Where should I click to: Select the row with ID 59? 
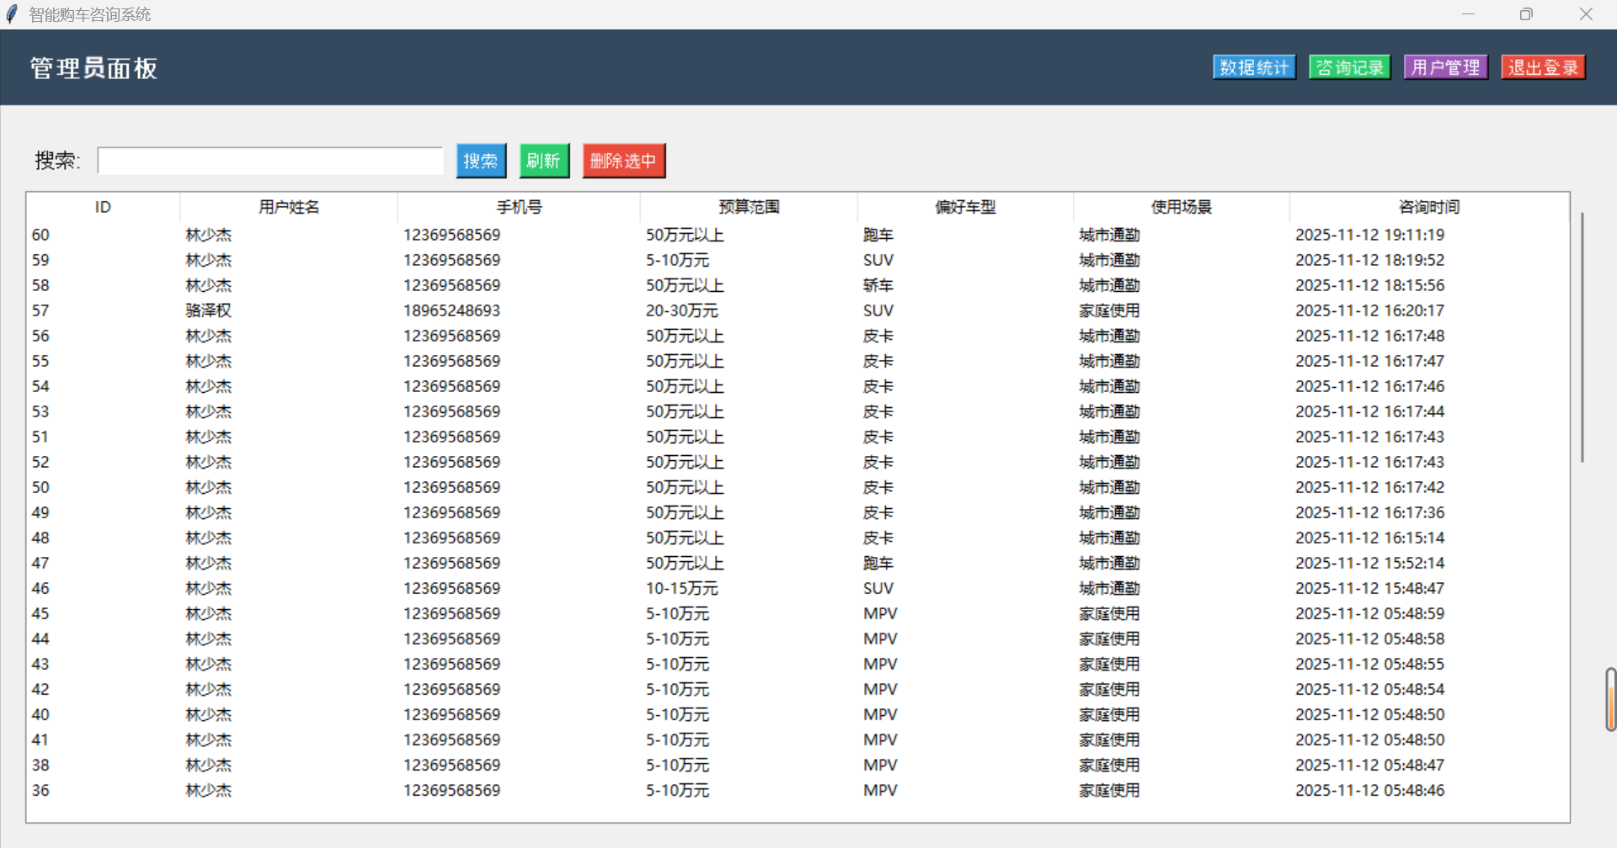798,260
